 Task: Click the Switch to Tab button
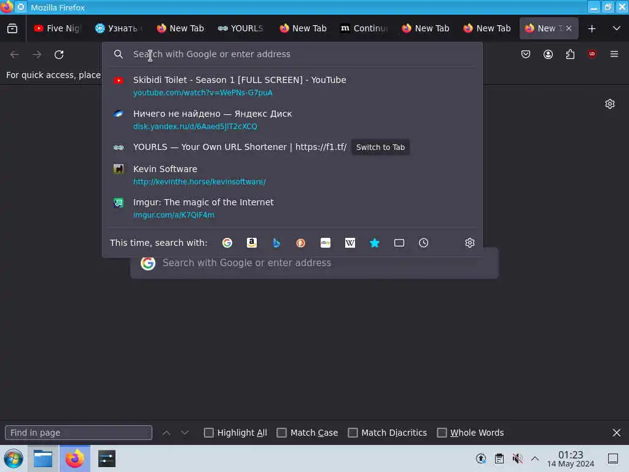(380, 147)
